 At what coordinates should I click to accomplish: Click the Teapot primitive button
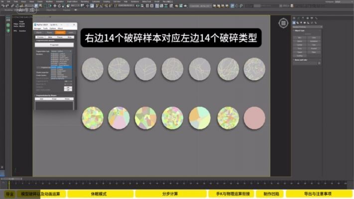click(x=300, y=52)
